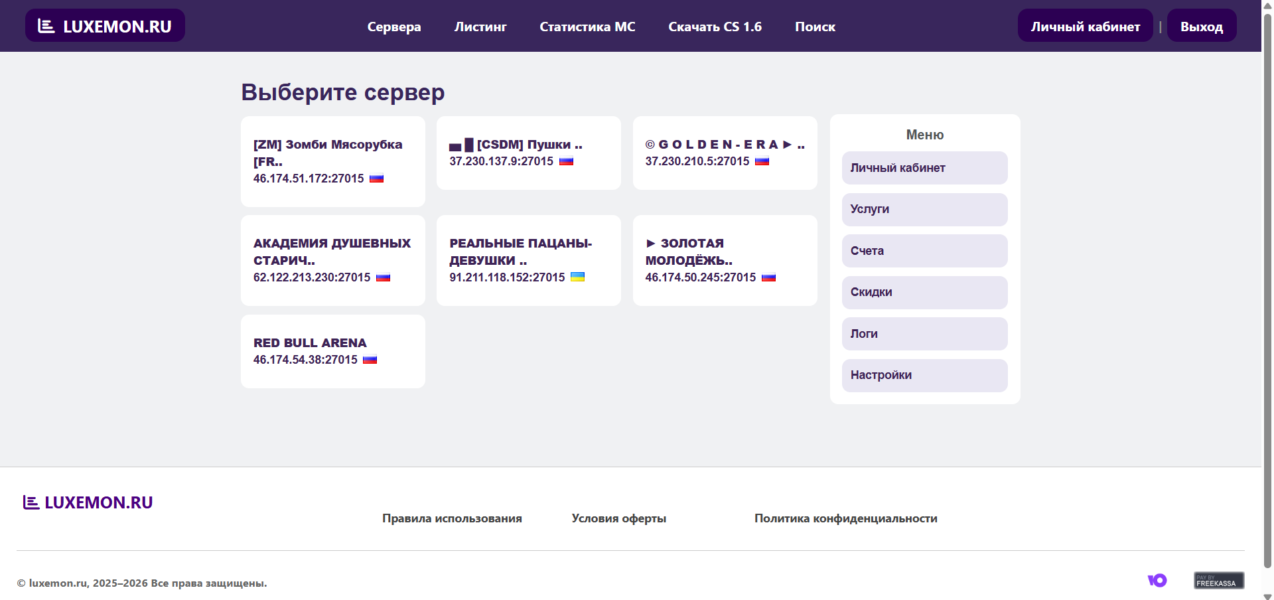Select Услуги in the side menu
This screenshot has height=600, width=1274.
coord(924,210)
